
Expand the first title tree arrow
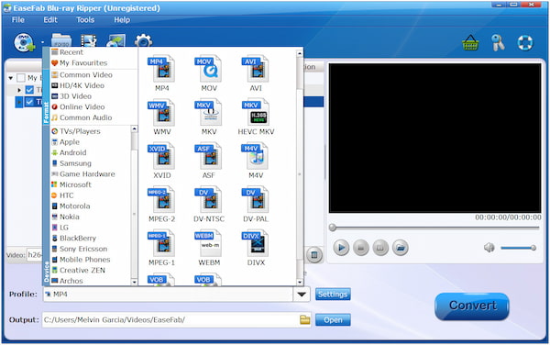pos(19,90)
